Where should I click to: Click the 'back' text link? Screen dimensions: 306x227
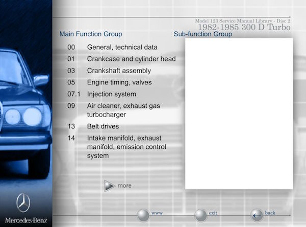pos(270,213)
